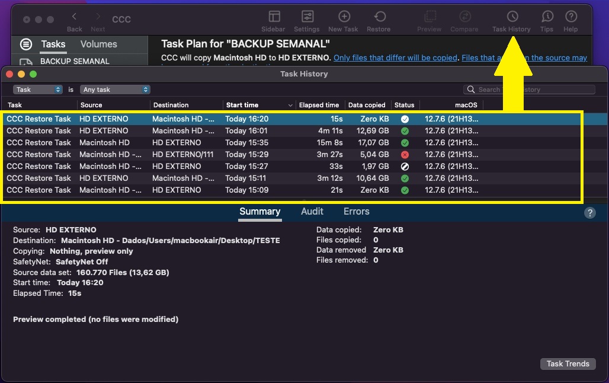Open the Settings toolbar icon

tap(307, 17)
